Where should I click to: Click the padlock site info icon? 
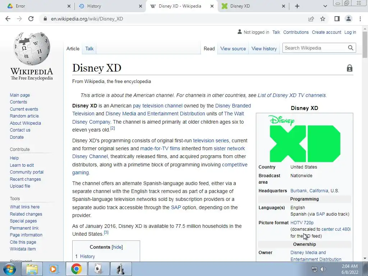[x=45, y=19]
